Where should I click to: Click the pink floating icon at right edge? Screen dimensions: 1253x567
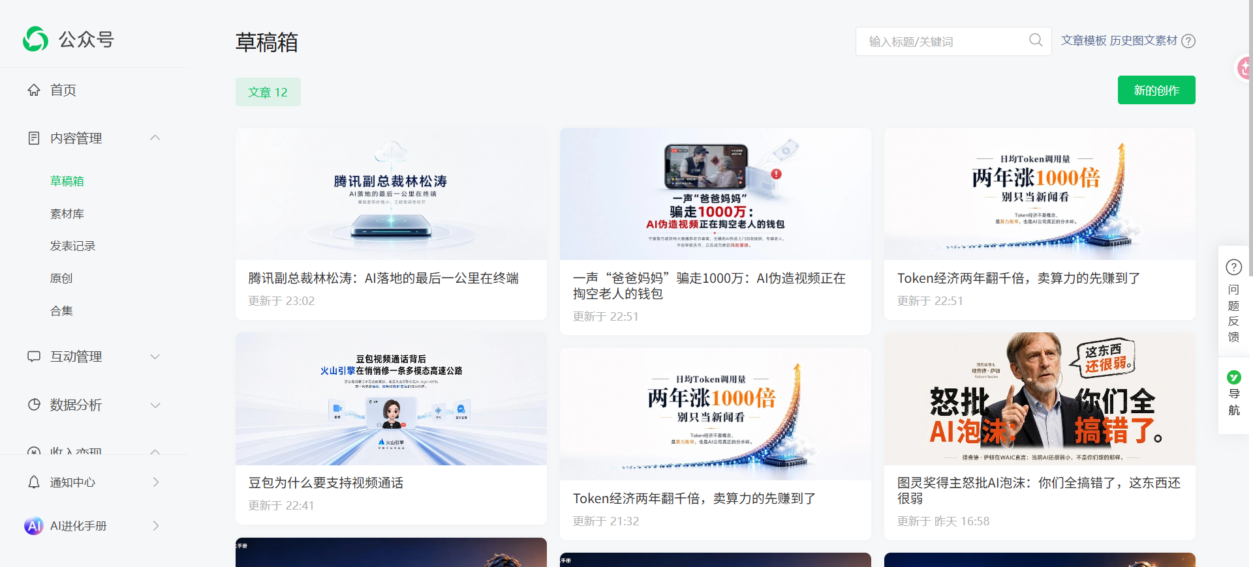tap(1245, 67)
